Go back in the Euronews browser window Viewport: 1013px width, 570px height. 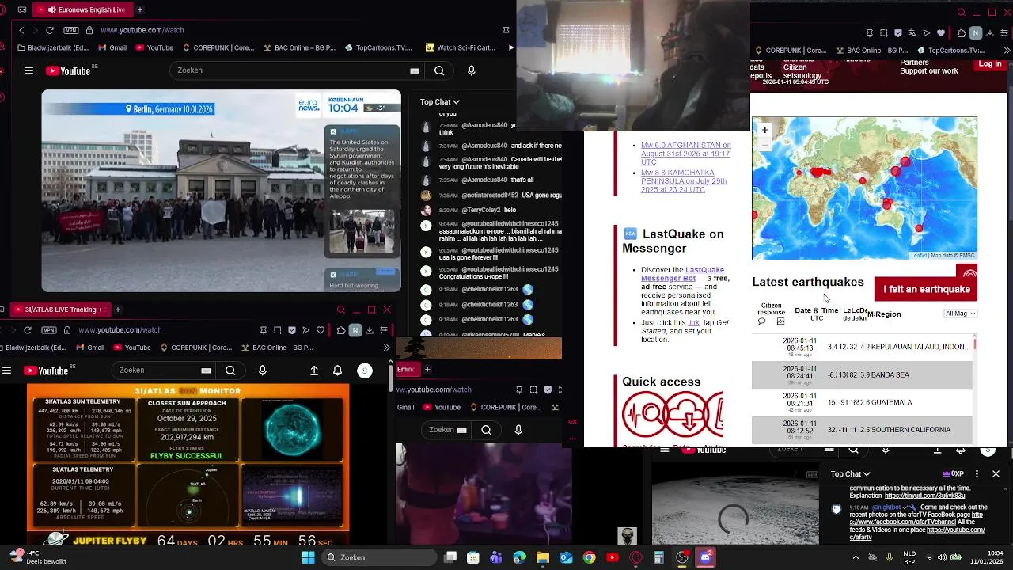tap(21, 30)
